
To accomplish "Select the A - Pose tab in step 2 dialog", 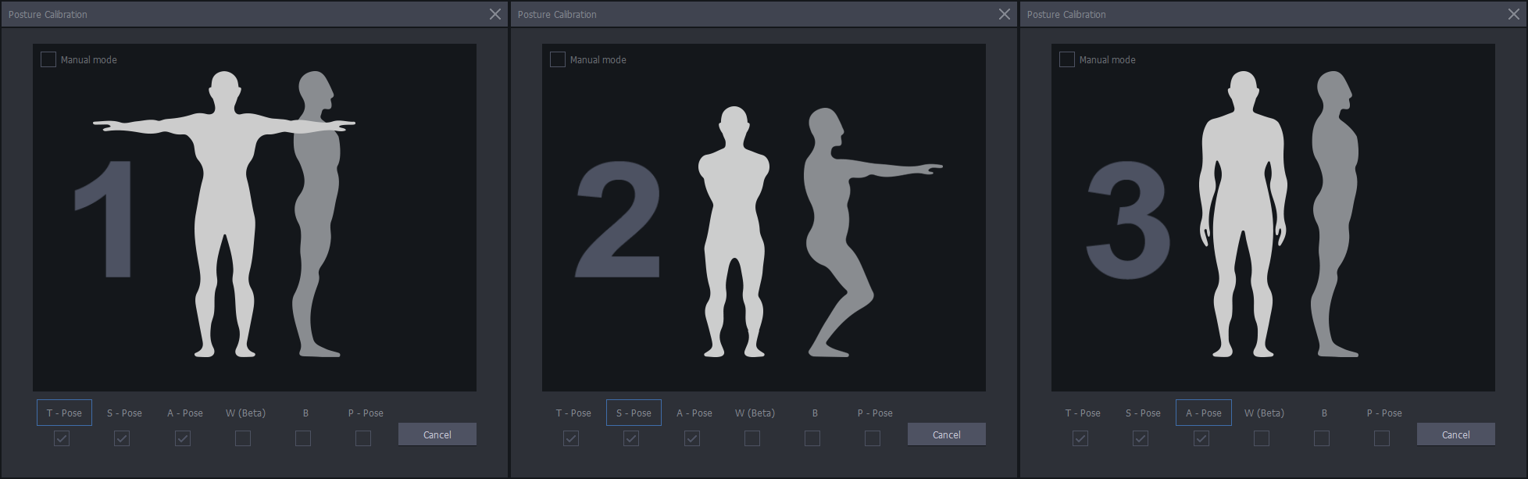I will (694, 413).
